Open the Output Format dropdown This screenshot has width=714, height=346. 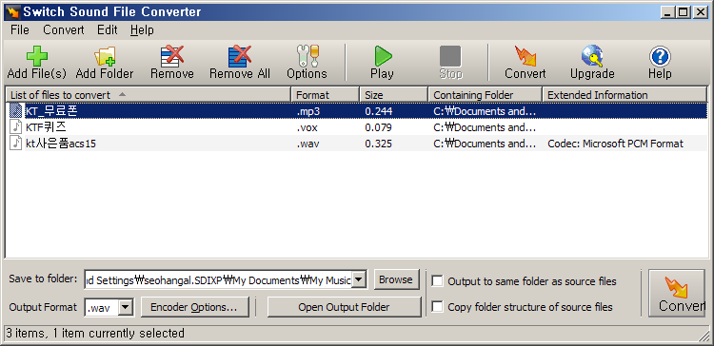click(x=126, y=307)
